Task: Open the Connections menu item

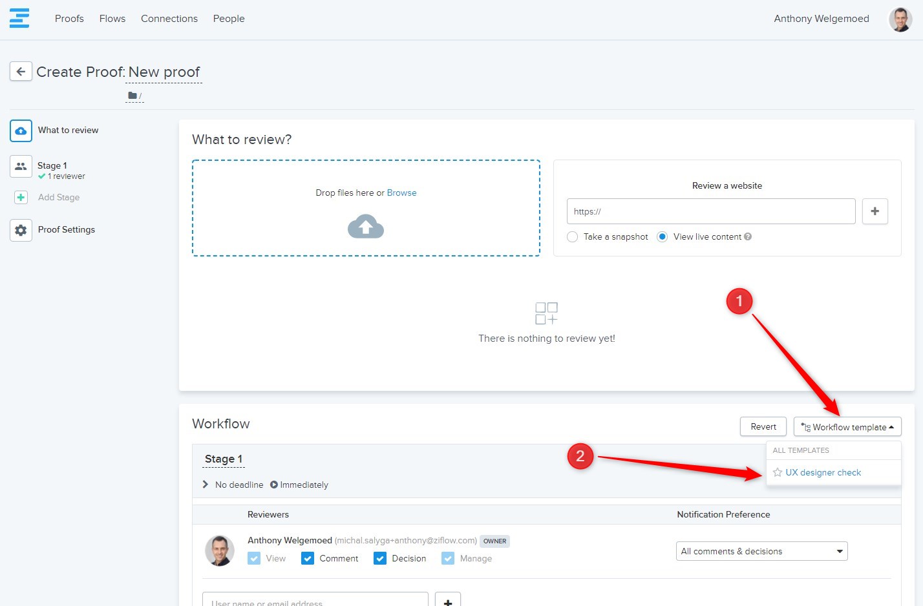Action: coord(169,19)
